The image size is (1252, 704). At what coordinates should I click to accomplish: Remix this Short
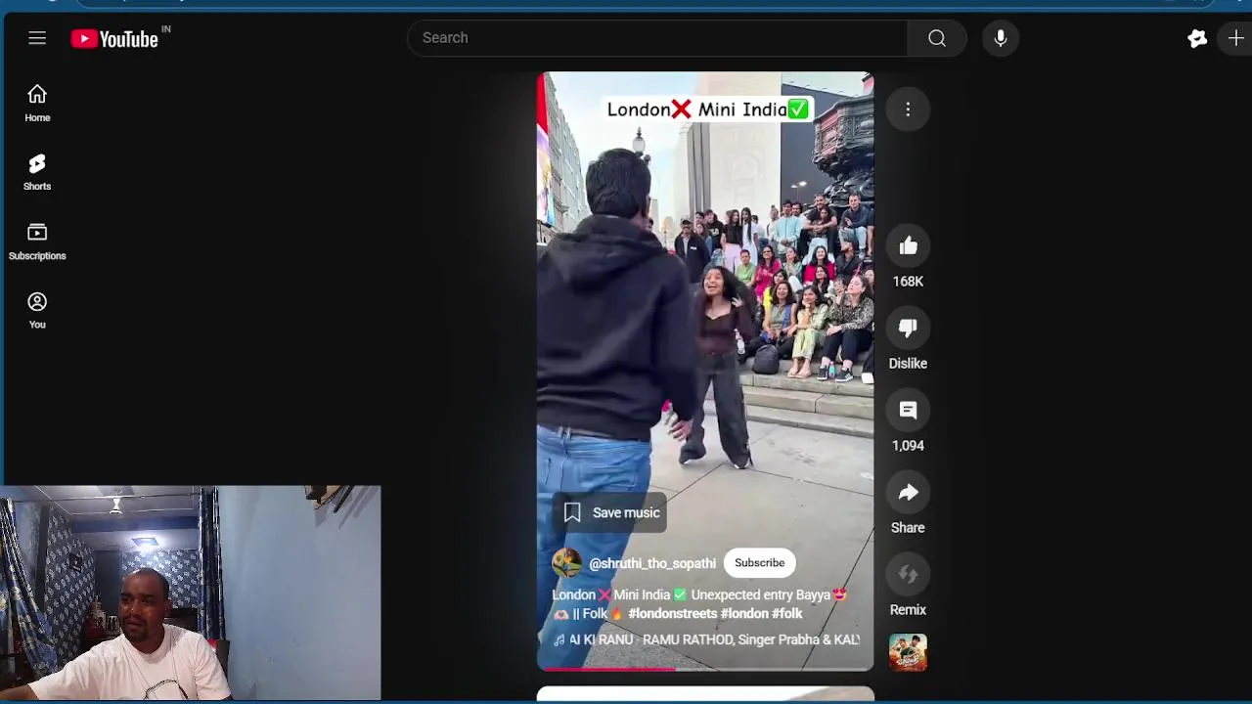908,575
